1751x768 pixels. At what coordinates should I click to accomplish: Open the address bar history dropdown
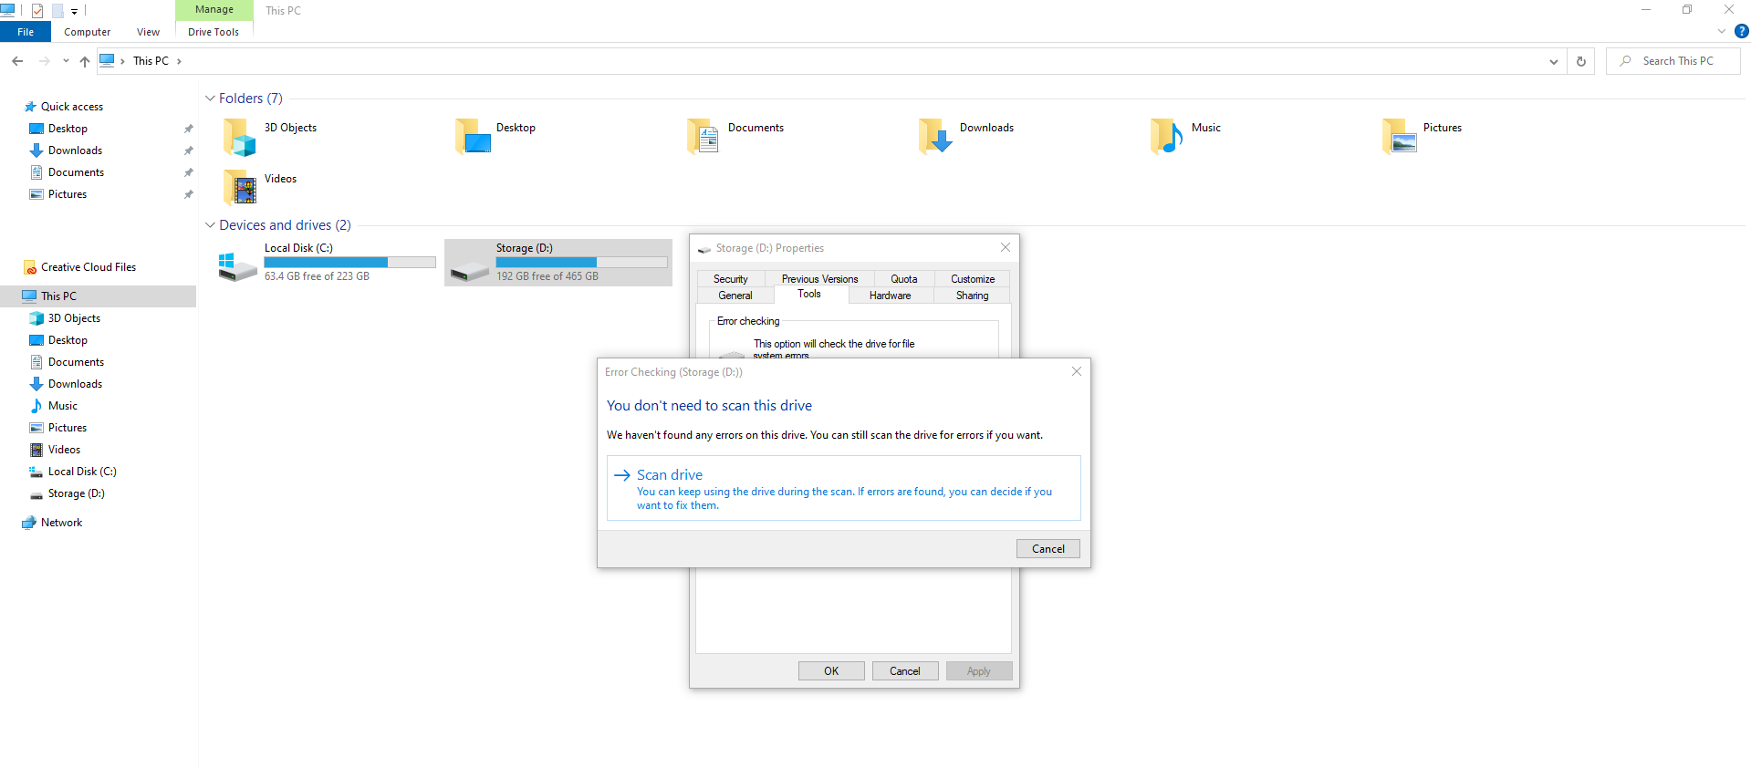pyautogui.click(x=1553, y=61)
